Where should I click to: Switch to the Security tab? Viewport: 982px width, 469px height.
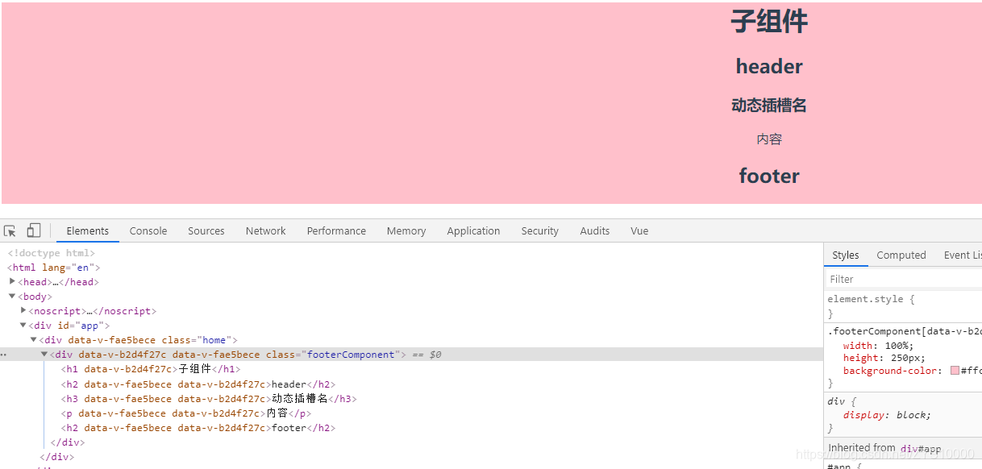539,231
